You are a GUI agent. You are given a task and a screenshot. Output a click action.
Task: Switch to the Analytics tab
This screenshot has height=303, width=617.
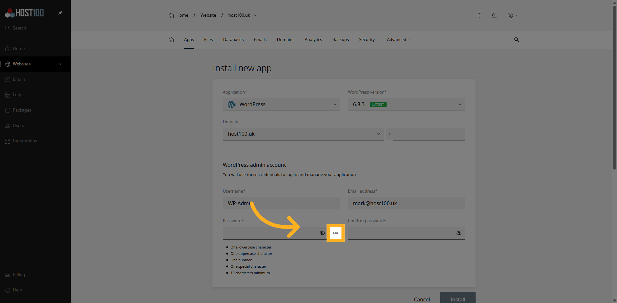point(313,39)
